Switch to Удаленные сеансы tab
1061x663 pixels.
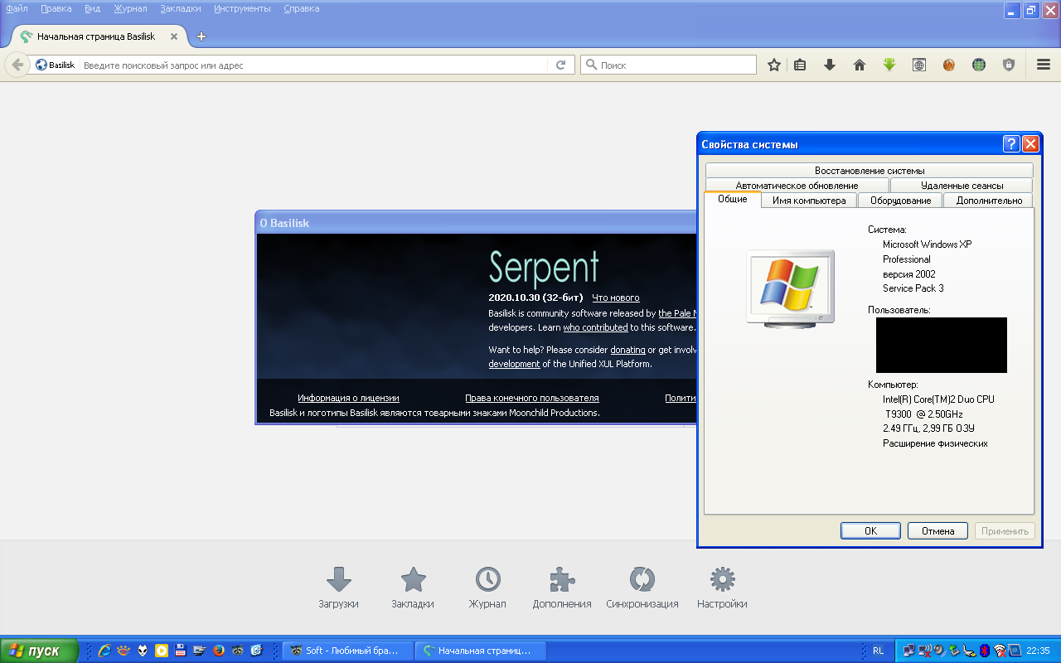point(962,186)
